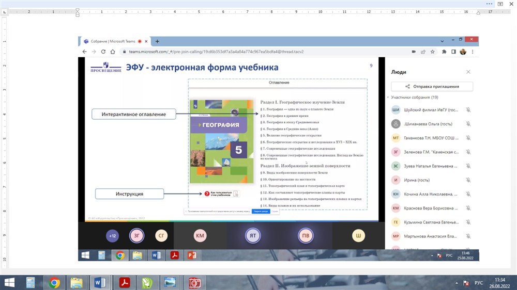Open Chrome three-dot menu

(473, 52)
